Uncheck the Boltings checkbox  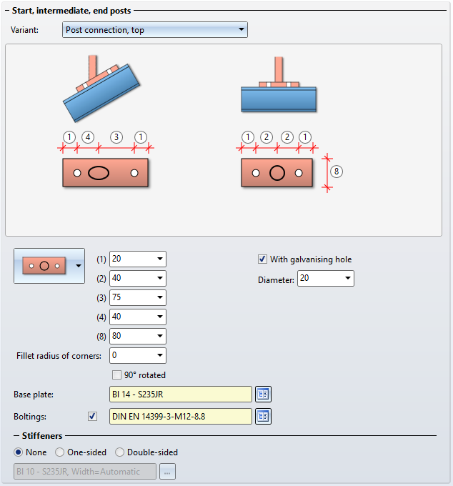(x=91, y=416)
